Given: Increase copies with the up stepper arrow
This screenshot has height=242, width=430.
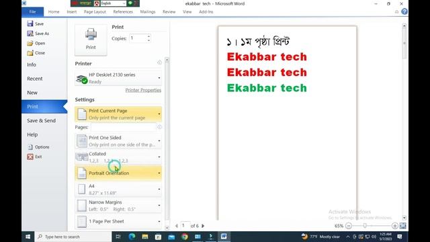Looking at the screenshot, I should [148, 36].
